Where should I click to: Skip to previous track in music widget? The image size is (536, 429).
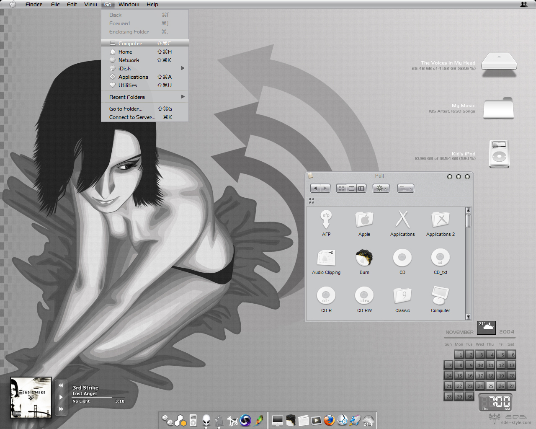(x=61, y=385)
